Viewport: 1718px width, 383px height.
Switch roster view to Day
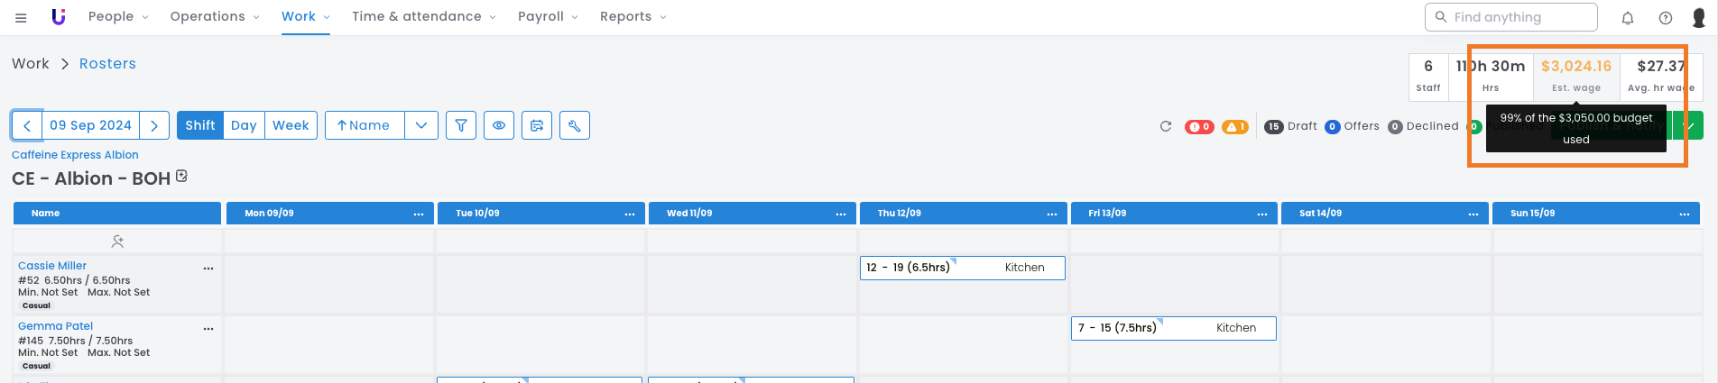point(244,125)
